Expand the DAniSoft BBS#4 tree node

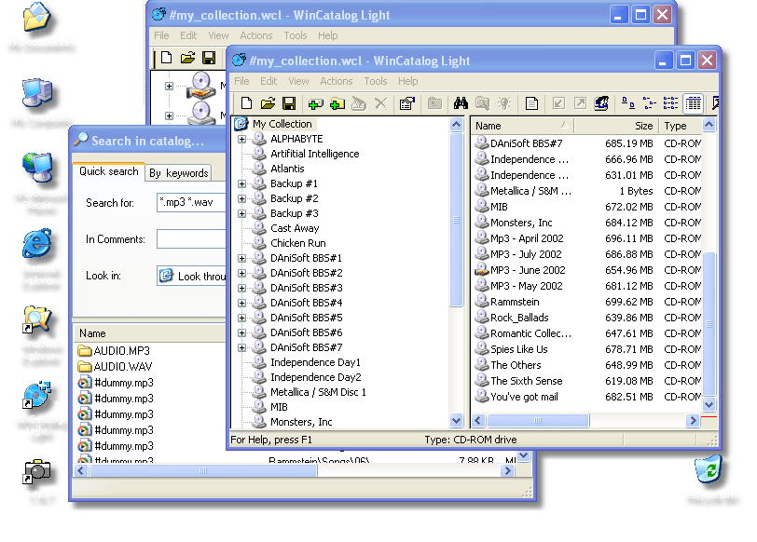point(241,304)
